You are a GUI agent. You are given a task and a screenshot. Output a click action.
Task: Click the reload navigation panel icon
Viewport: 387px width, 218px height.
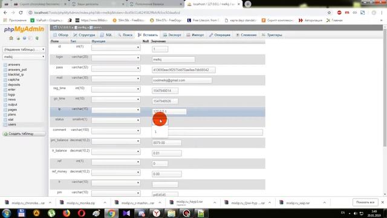click(37, 38)
